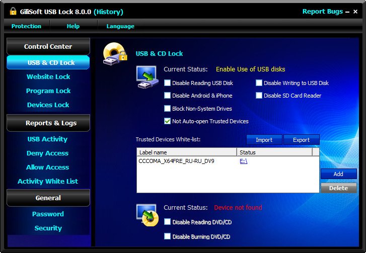366x253 pixels.
Task: Click the Report Bugs link
Action: tap(323, 12)
